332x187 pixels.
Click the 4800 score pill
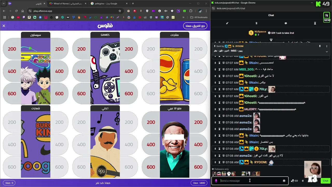point(199,183)
